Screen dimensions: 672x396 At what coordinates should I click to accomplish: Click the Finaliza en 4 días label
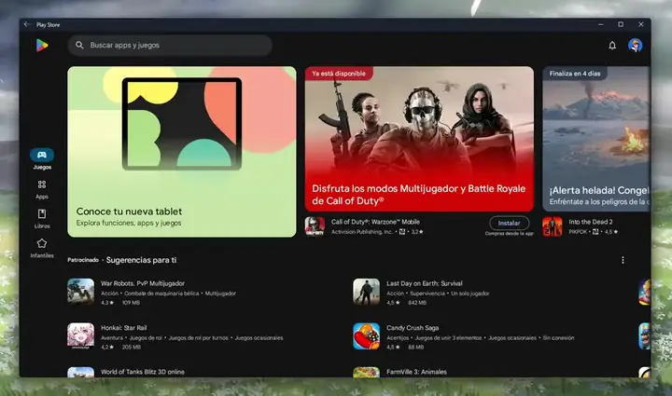coord(575,74)
